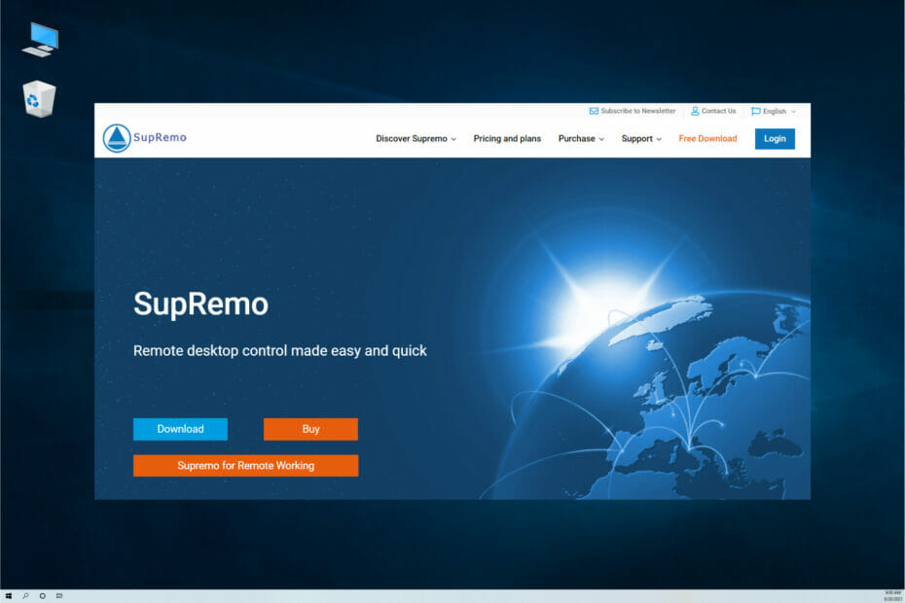Open Task View taskbar icon

[58, 596]
